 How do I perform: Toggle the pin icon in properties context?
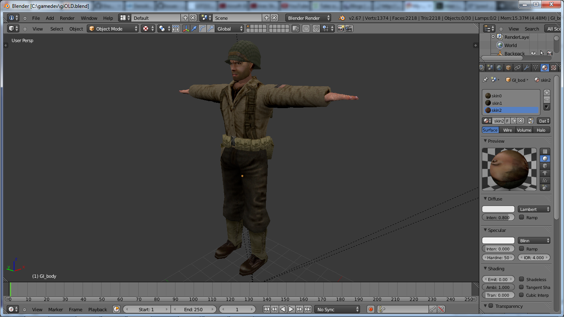(x=486, y=80)
